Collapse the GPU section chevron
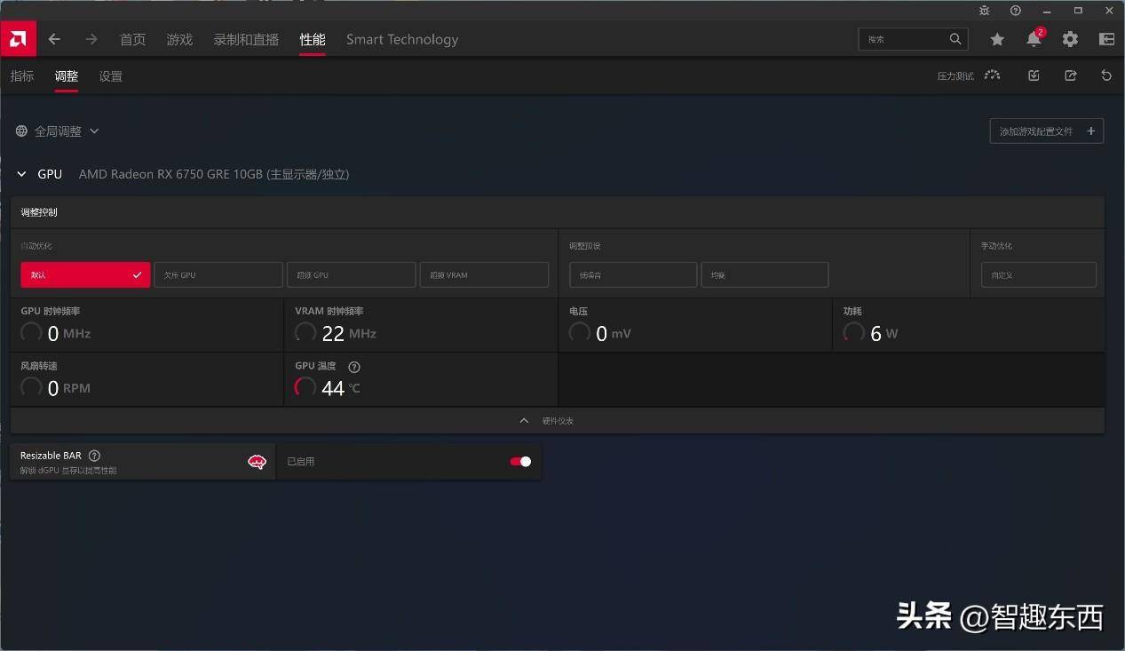 coord(22,175)
